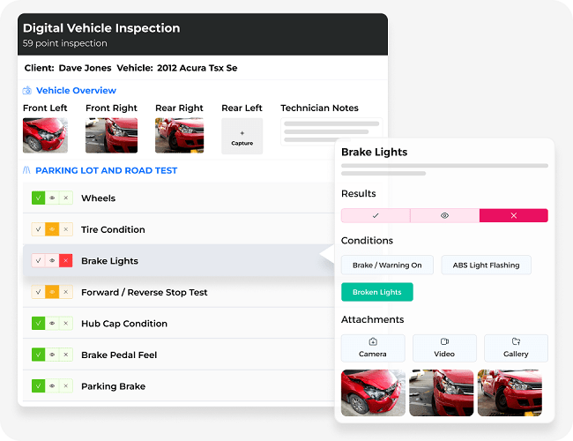Image resolution: width=573 pixels, height=441 pixels.
Task: Select the checkmark result in Brake Lights panel
Action: coord(376,215)
